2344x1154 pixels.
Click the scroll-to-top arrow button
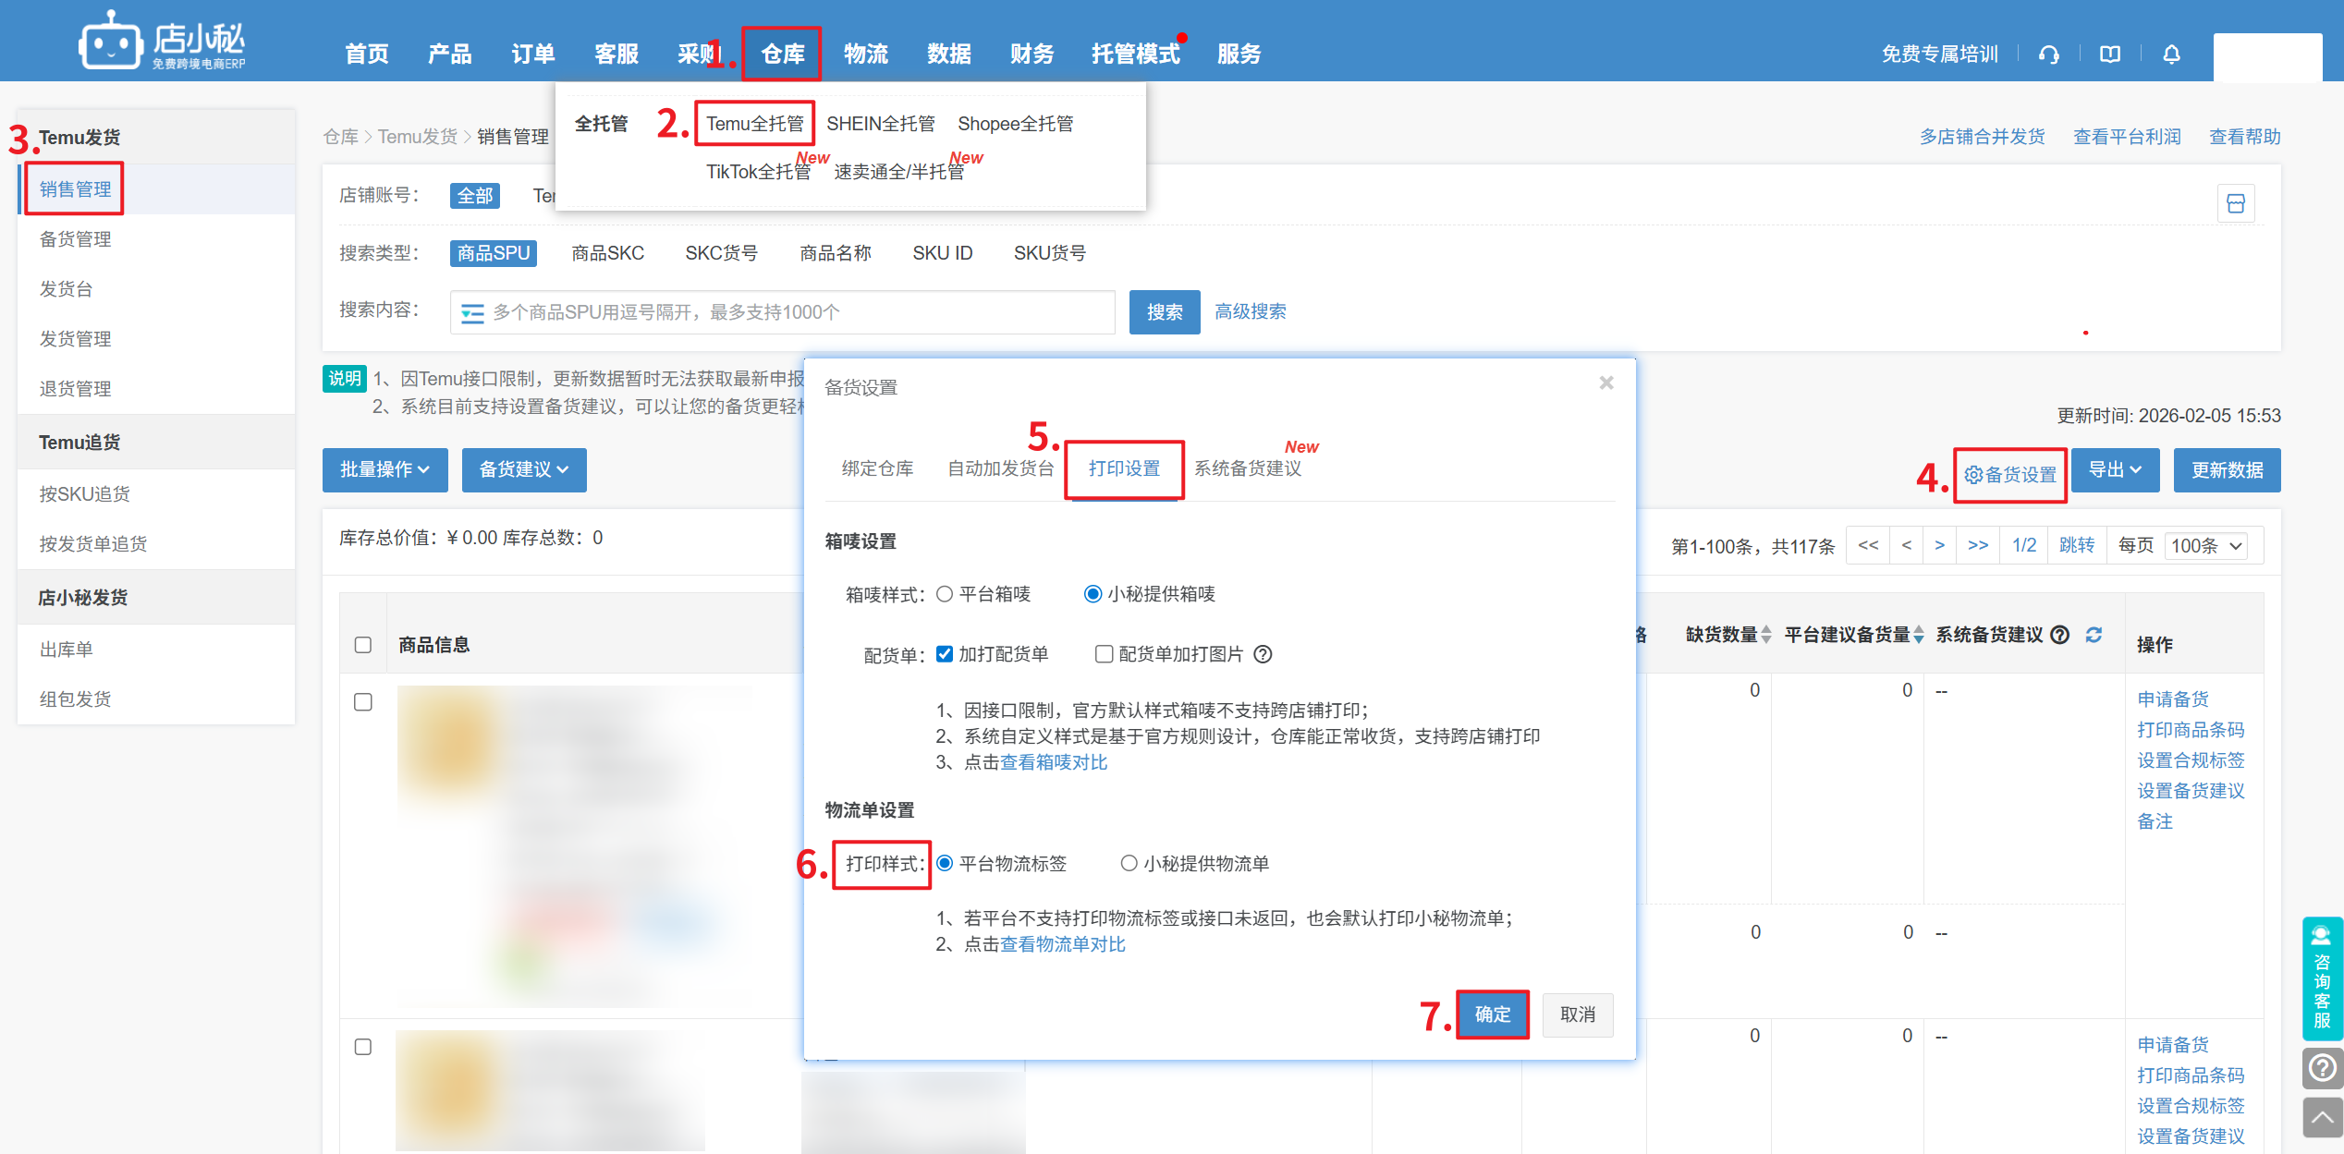tap(2322, 1118)
